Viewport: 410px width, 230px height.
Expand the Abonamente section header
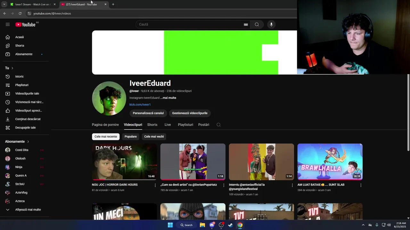17,142
